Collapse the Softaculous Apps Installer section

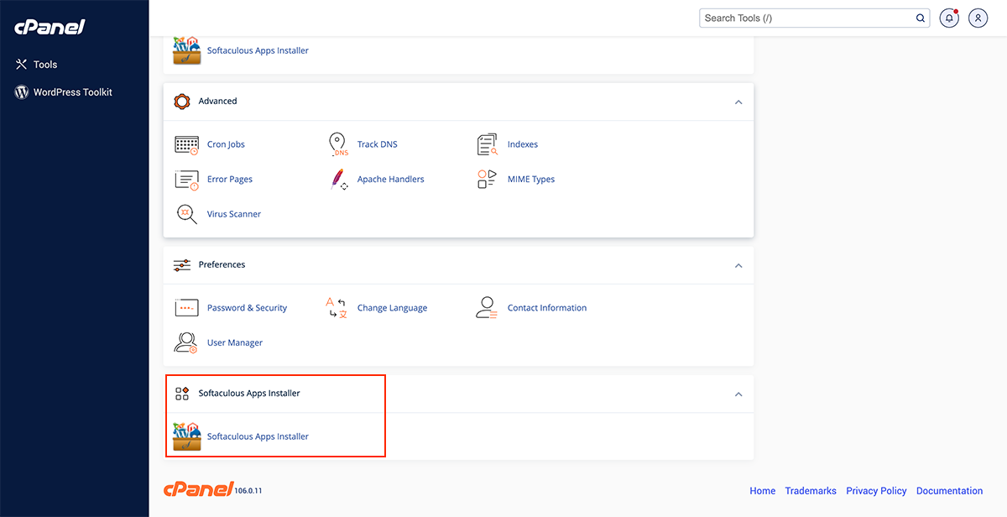click(x=738, y=394)
